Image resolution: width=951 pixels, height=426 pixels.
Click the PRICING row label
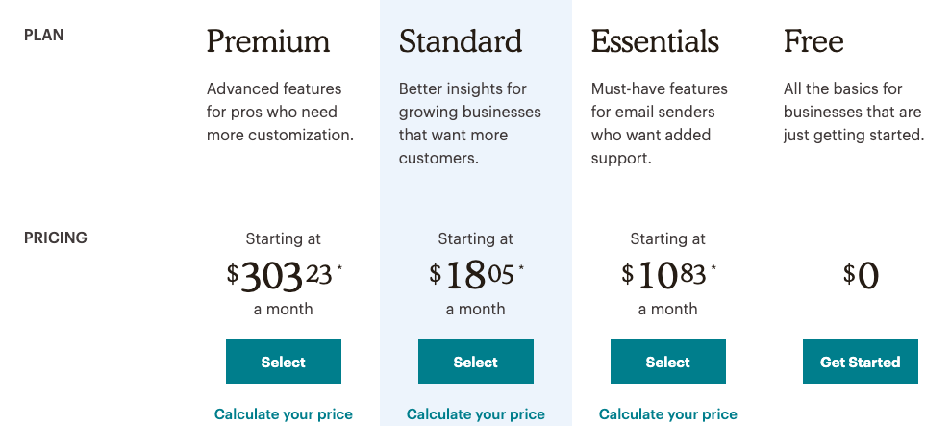(56, 238)
